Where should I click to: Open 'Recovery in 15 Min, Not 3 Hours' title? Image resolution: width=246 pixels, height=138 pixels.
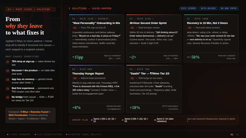(x=207, y=23)
